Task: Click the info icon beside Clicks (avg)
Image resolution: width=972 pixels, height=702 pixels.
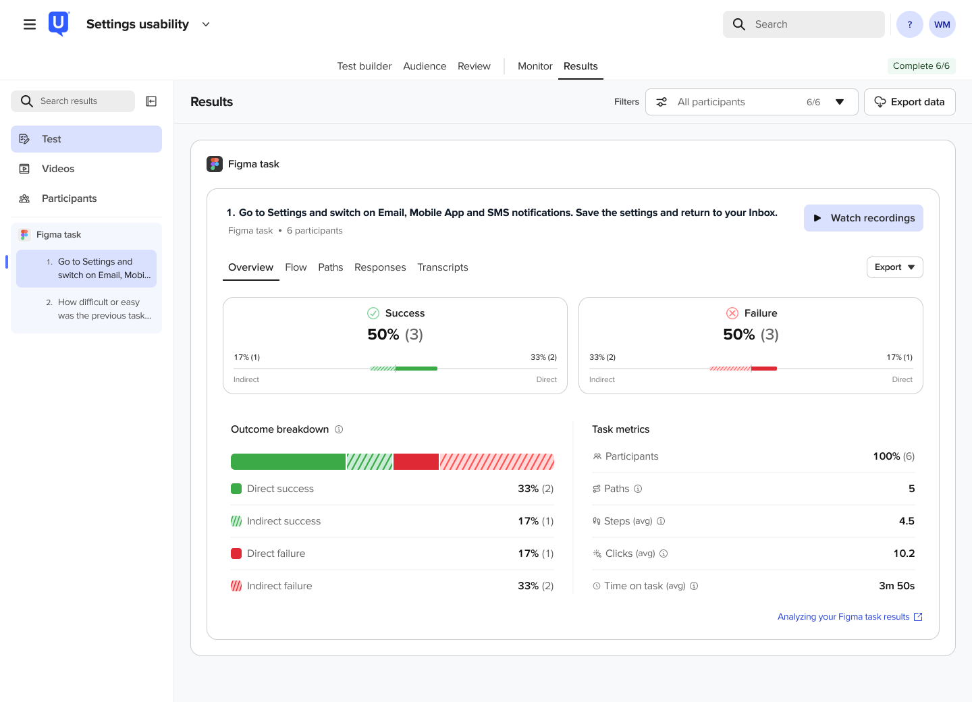Action: click(x=664, y=553)
